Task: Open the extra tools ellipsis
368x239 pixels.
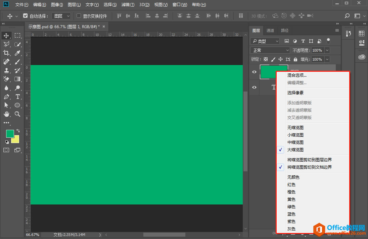Action: (x=6, y=123)
